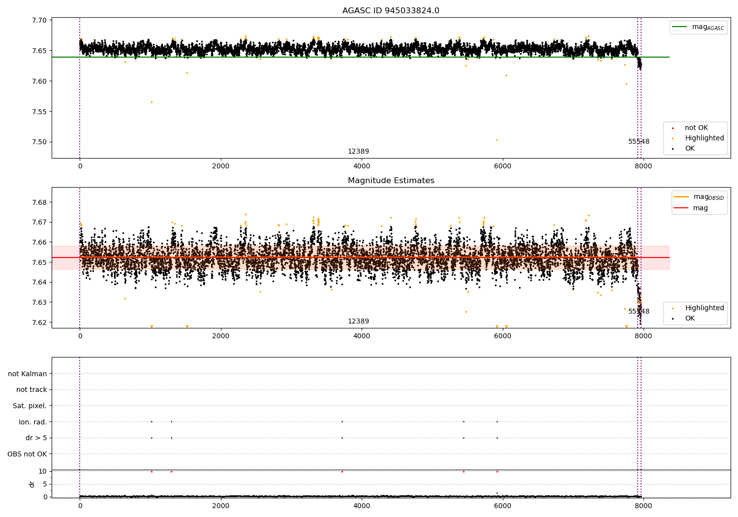This screenshot has height=517, width=738.
Task: Select "Highlighted" legend entry in Magnitude Estimates plot
Action: click(705, 308)
